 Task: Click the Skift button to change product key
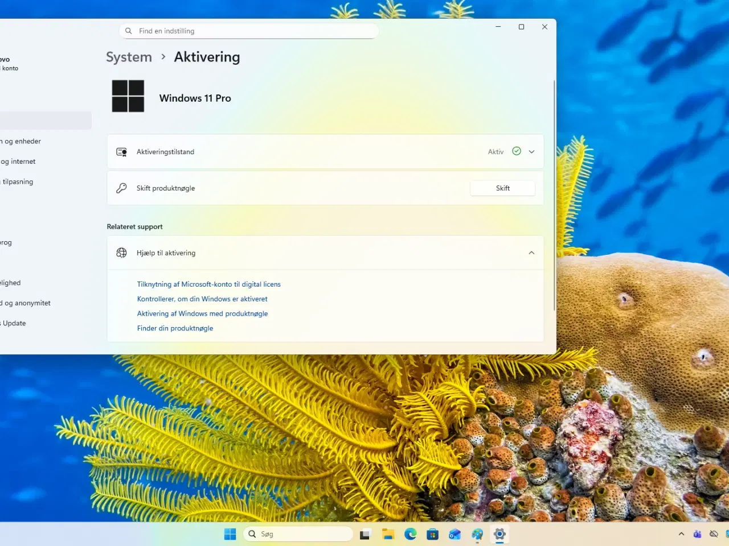[x=502, y=188]
